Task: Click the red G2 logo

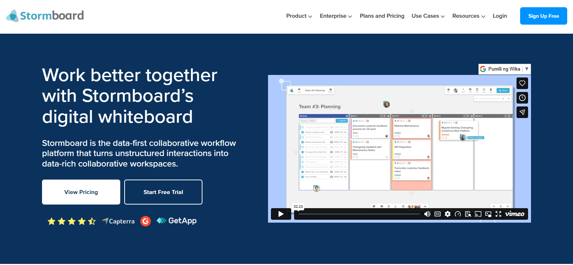Action: click(146, 221)
